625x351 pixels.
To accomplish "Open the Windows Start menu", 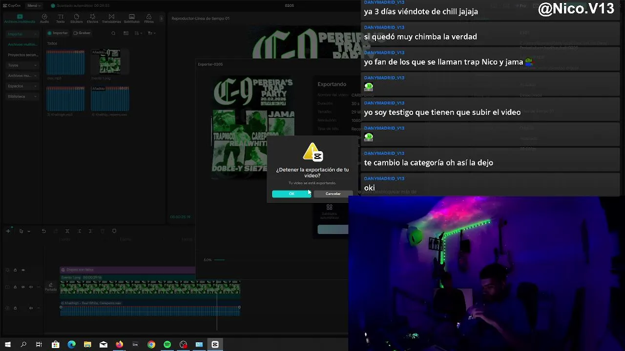I will (x=8, y=345).
